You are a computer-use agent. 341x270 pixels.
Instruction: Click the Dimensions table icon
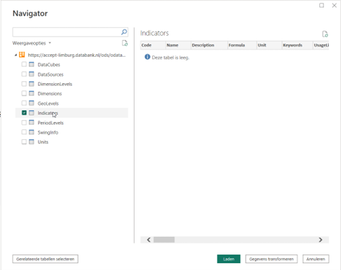coord(32,93)
